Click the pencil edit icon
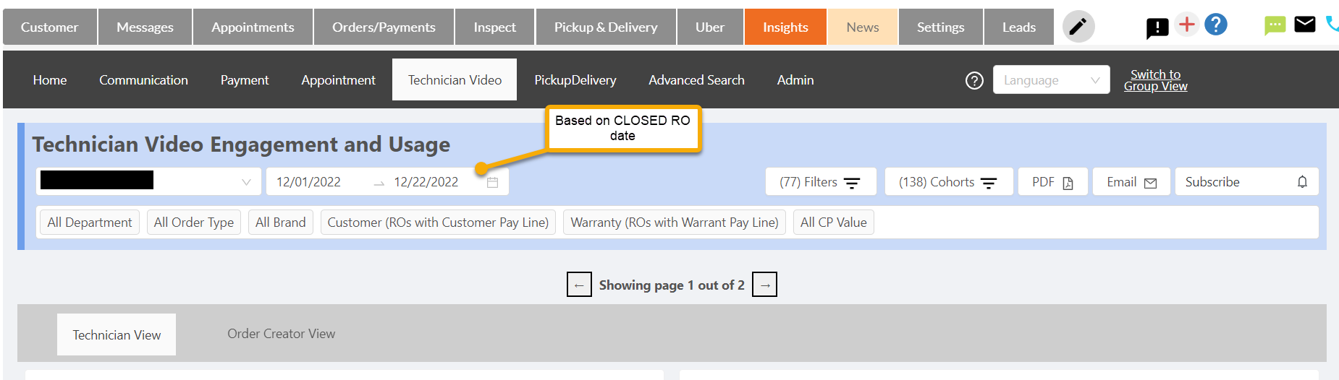Screen dimensions: 1339x380 (x=1078, y=27)
